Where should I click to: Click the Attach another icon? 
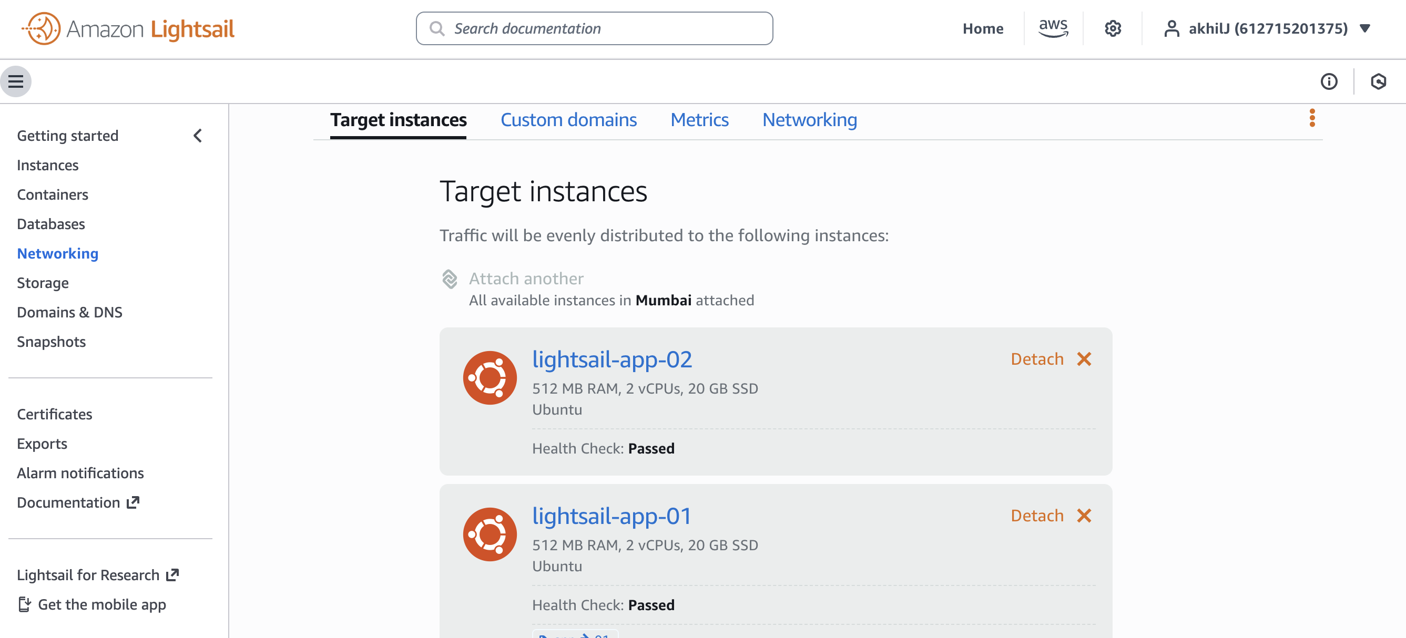pyautogui.click(x=450, y=279)
